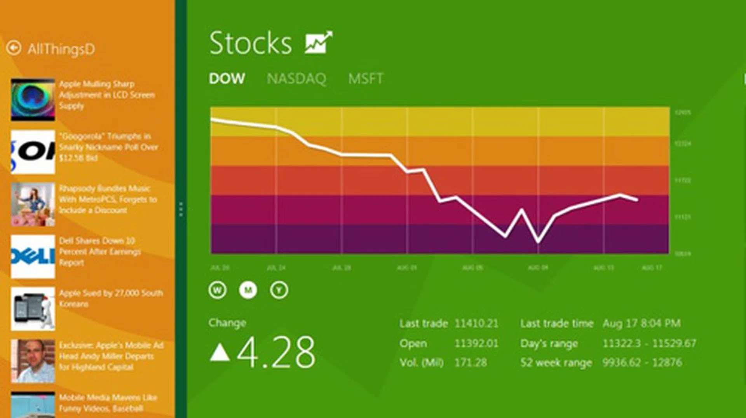
Task: Click the split-view divider handle
Action: [181, 209]
